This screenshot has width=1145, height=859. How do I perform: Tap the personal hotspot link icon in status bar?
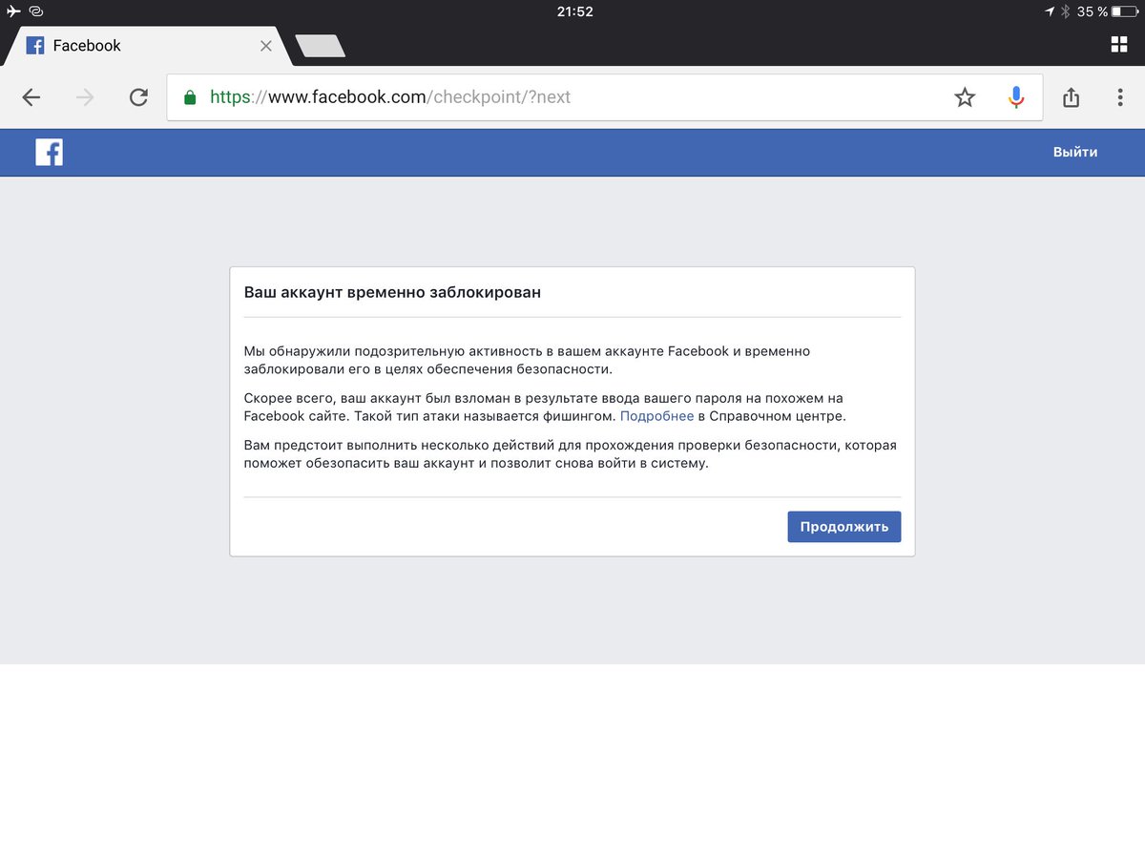[x=36, y=11]
